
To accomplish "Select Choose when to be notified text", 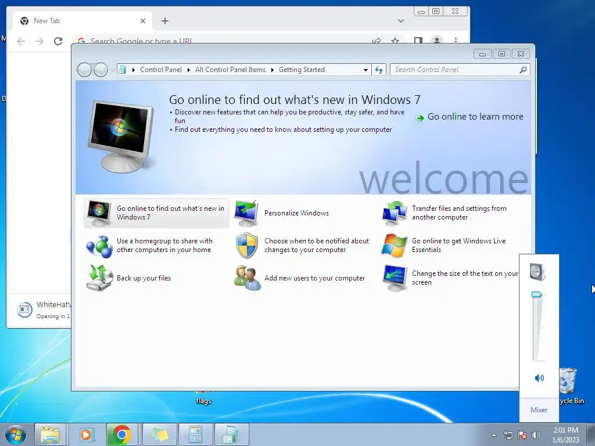I will [317, 246].
